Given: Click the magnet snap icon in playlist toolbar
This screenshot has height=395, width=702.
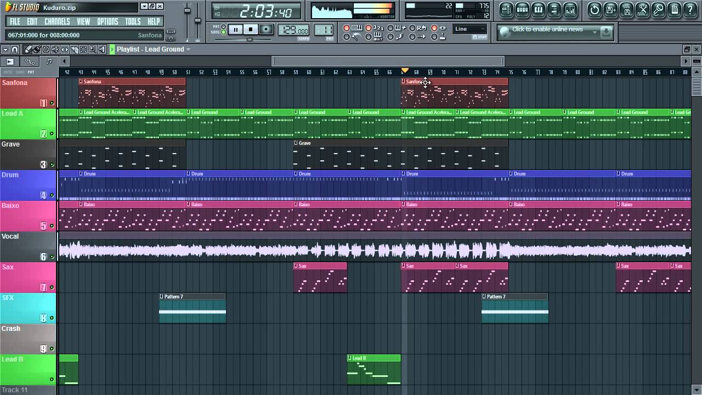Looking at the screenshot, I should point(15,49).
